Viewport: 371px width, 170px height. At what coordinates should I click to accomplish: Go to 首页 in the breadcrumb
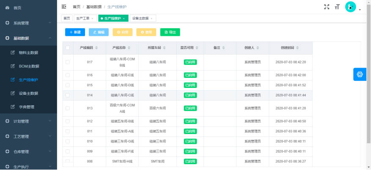click(x=77, y=7)
